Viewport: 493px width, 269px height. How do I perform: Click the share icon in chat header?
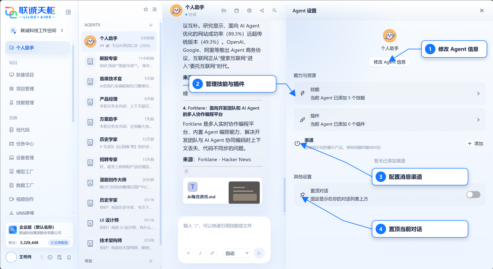pyautogui.click(x=262, y=10)
